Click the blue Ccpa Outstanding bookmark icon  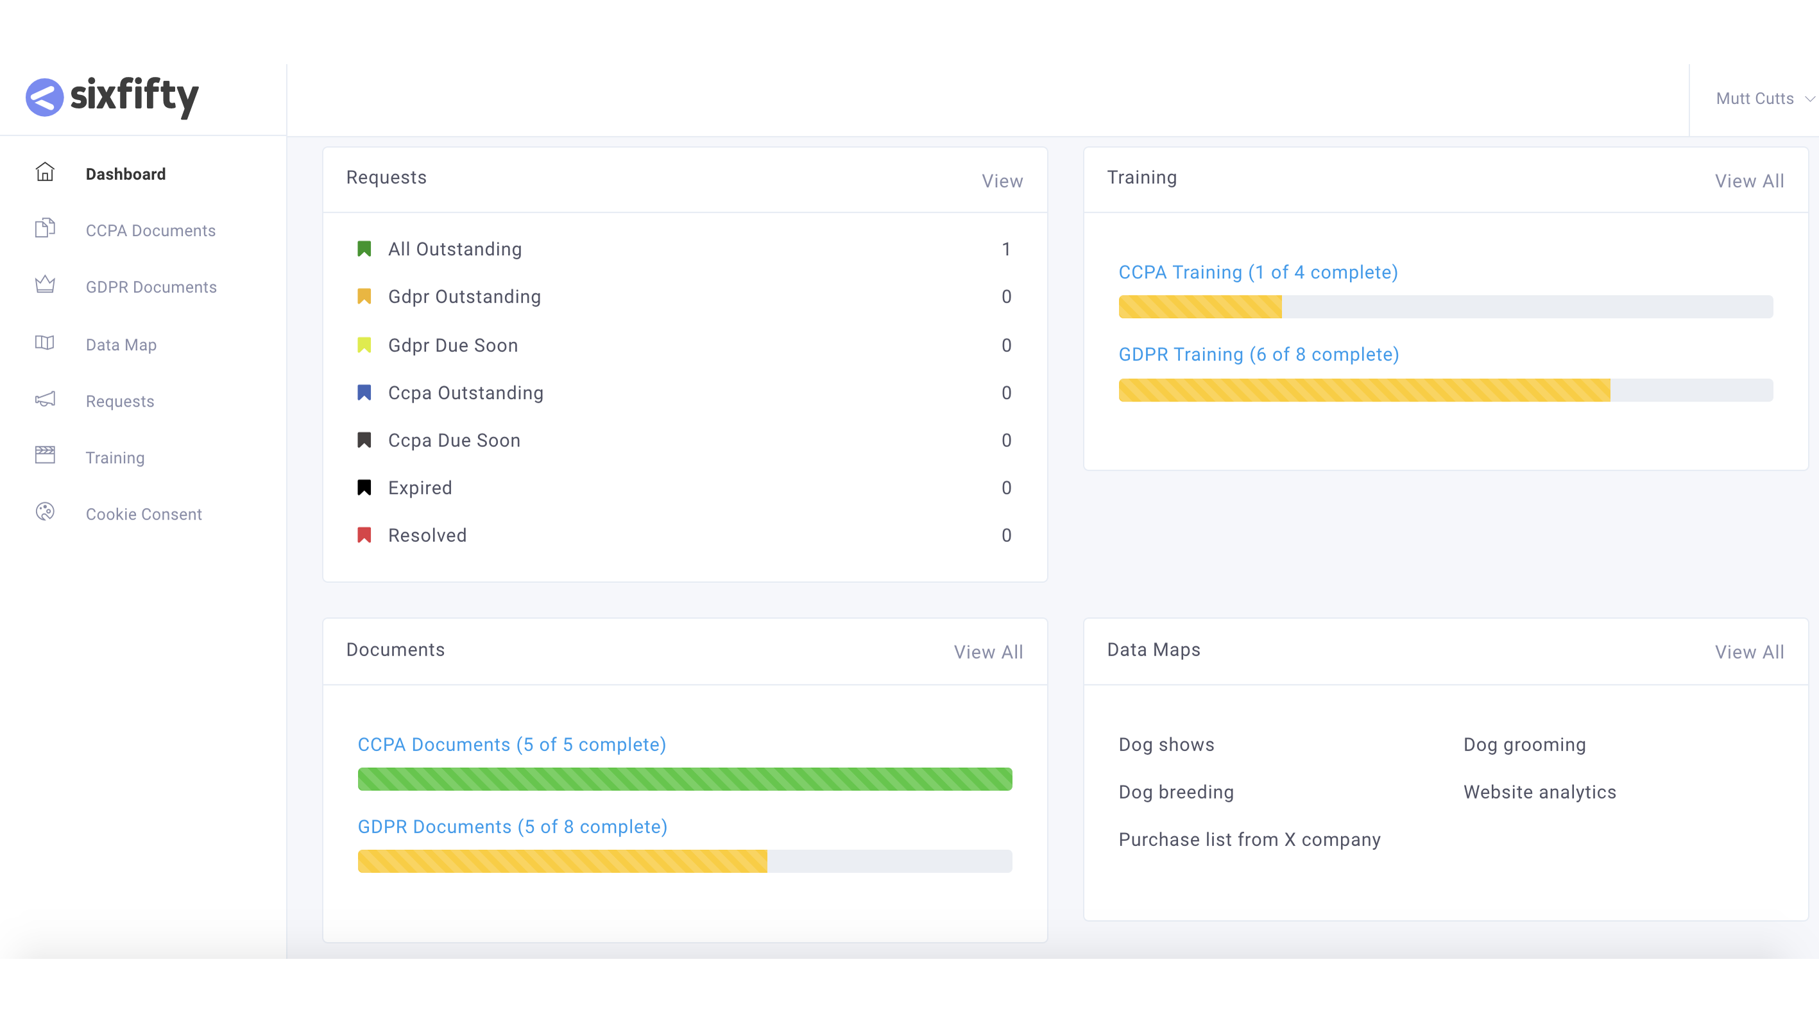pos(364,393)
